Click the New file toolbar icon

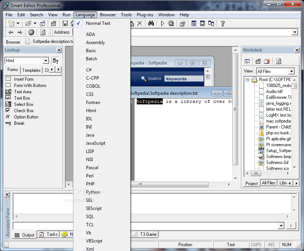pos(11,23)
